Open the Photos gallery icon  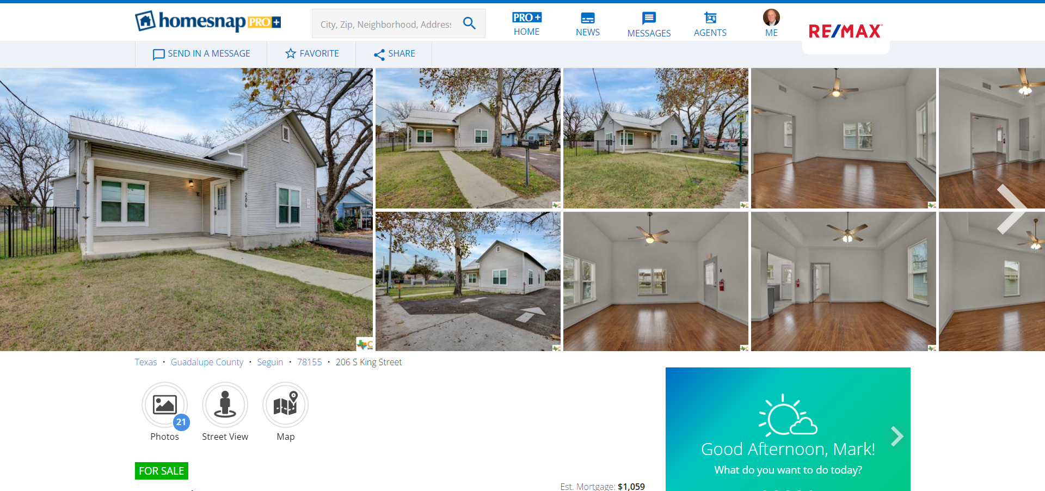pyautogui.click(x=165, y=405)
